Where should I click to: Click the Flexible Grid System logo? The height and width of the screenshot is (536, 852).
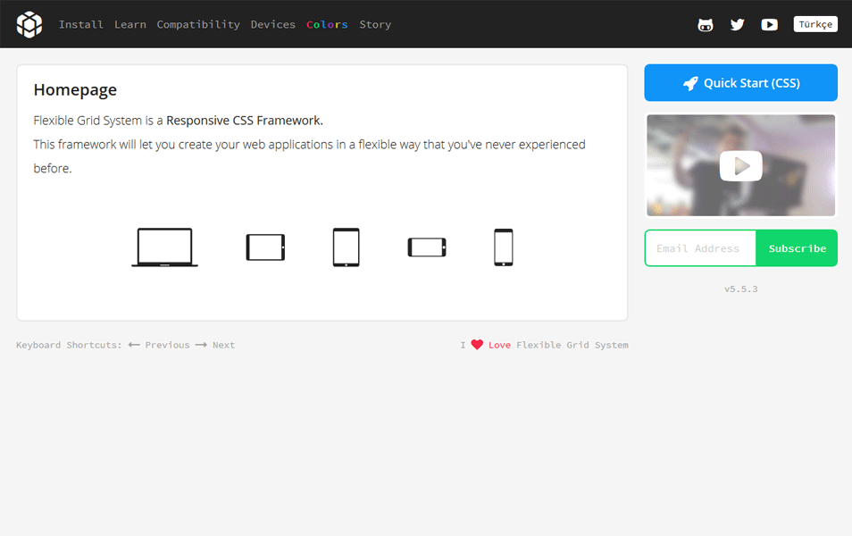point(29,24)
